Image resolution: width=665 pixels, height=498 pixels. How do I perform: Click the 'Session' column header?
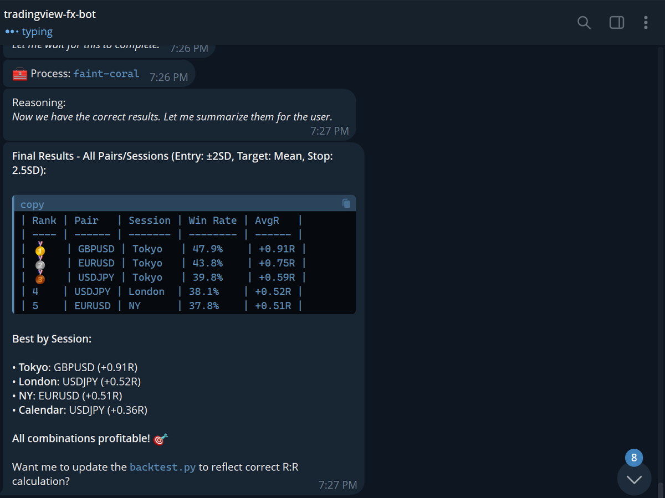tap(150, 220)
